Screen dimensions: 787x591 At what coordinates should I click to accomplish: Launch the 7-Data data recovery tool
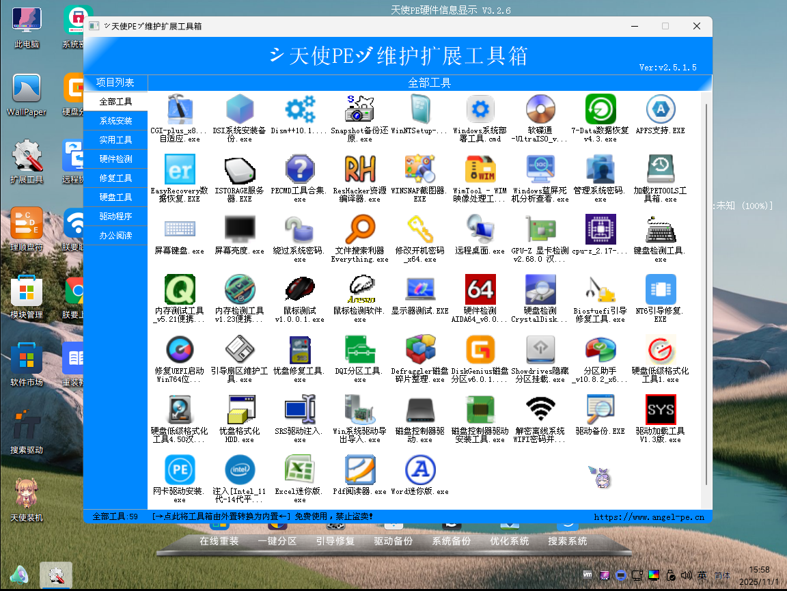point(600,110)
